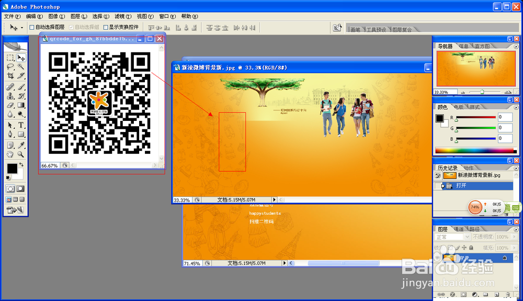Select the Shape tool
Screen dimensions: 523x301
click(21, 134)
